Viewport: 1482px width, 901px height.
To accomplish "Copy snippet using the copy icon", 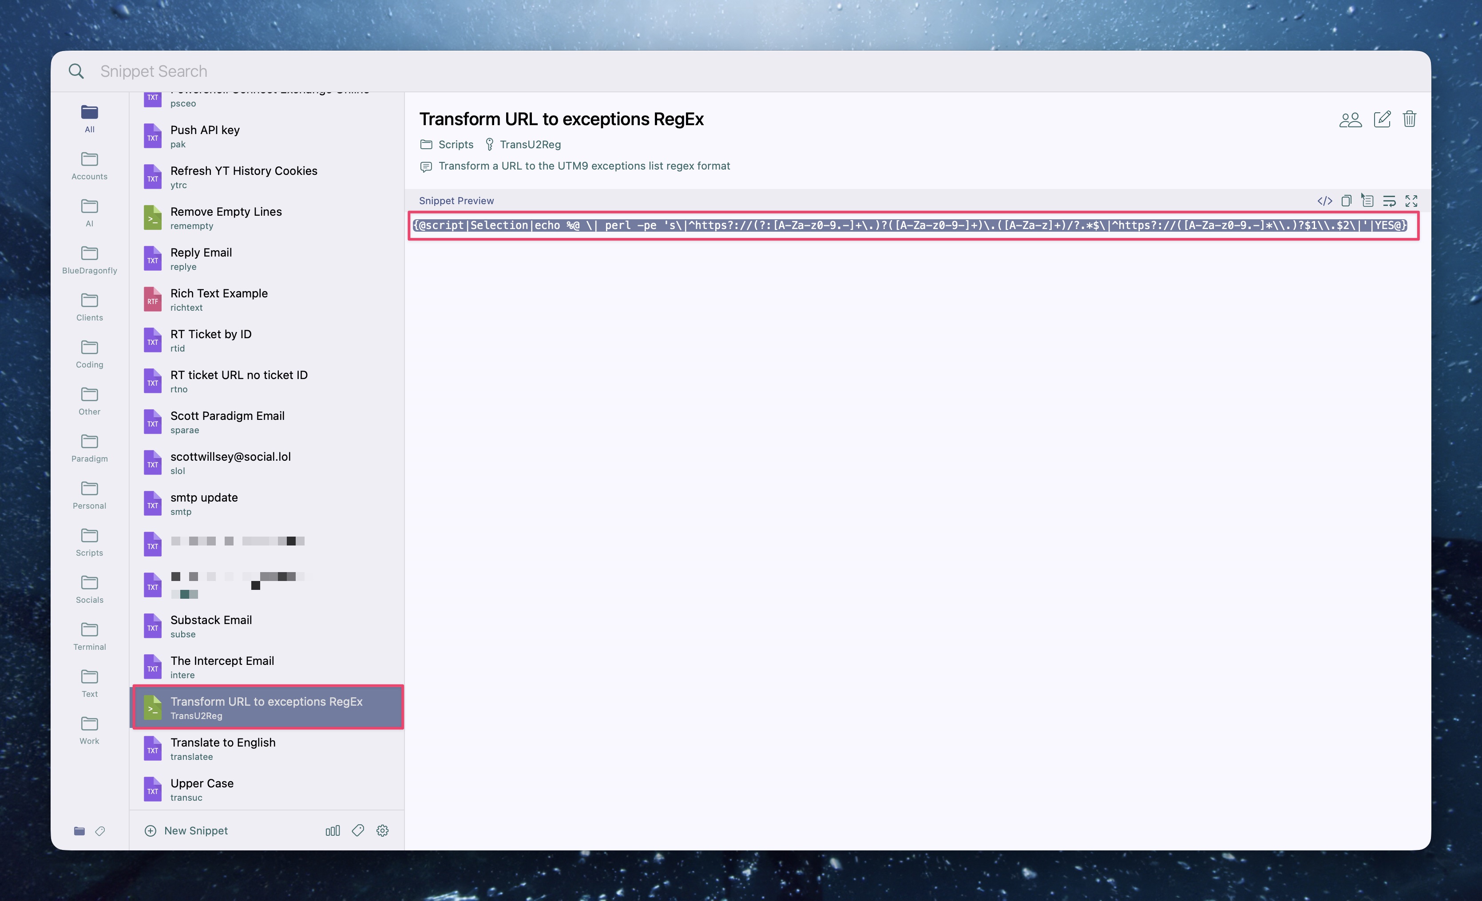I will click(1346, 201).
